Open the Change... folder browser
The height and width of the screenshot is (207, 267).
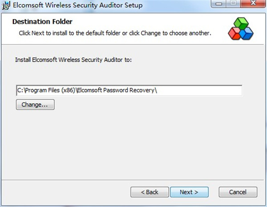pos(35,104)
